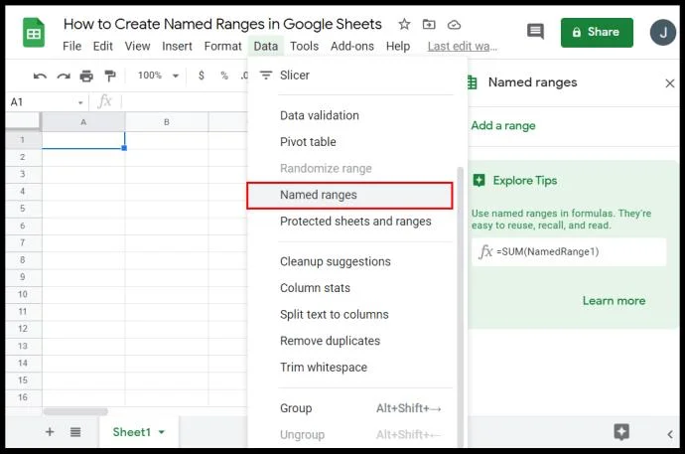Click the redo arrow
Screen dimensions: 685x454
64,76
